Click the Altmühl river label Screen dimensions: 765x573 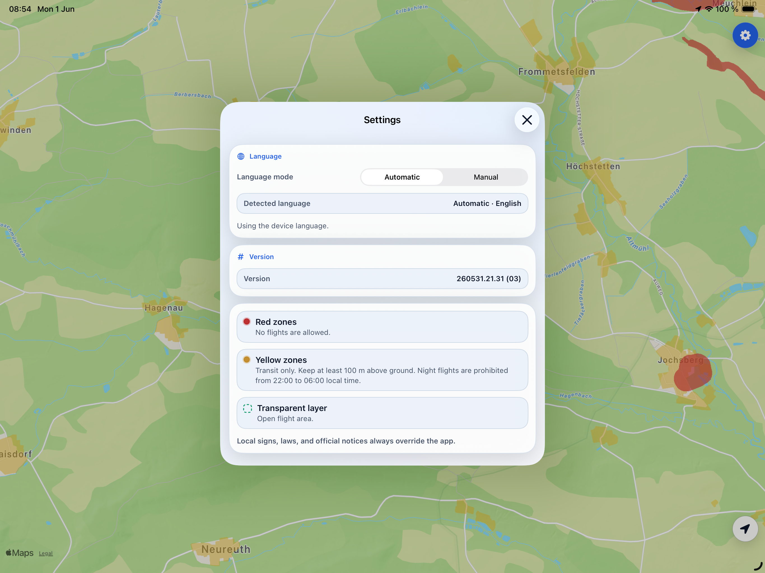point(637,244)
